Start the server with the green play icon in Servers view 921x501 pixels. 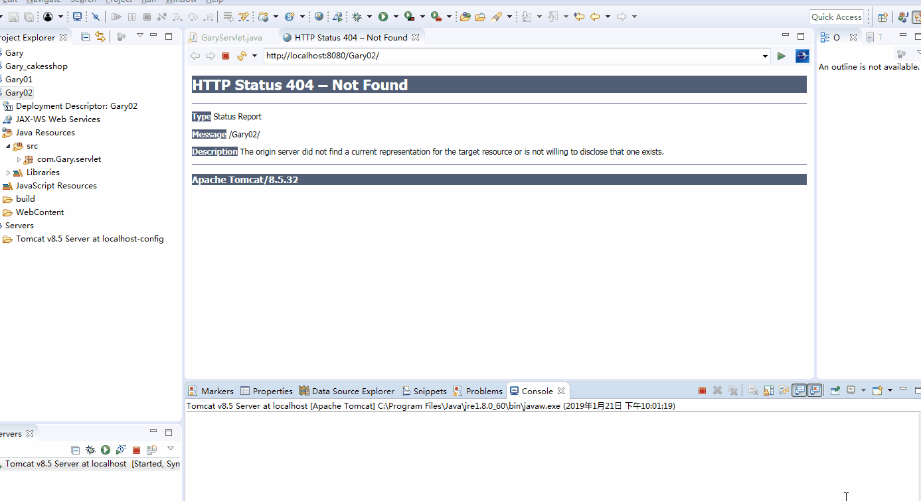[x=106, y=450]
